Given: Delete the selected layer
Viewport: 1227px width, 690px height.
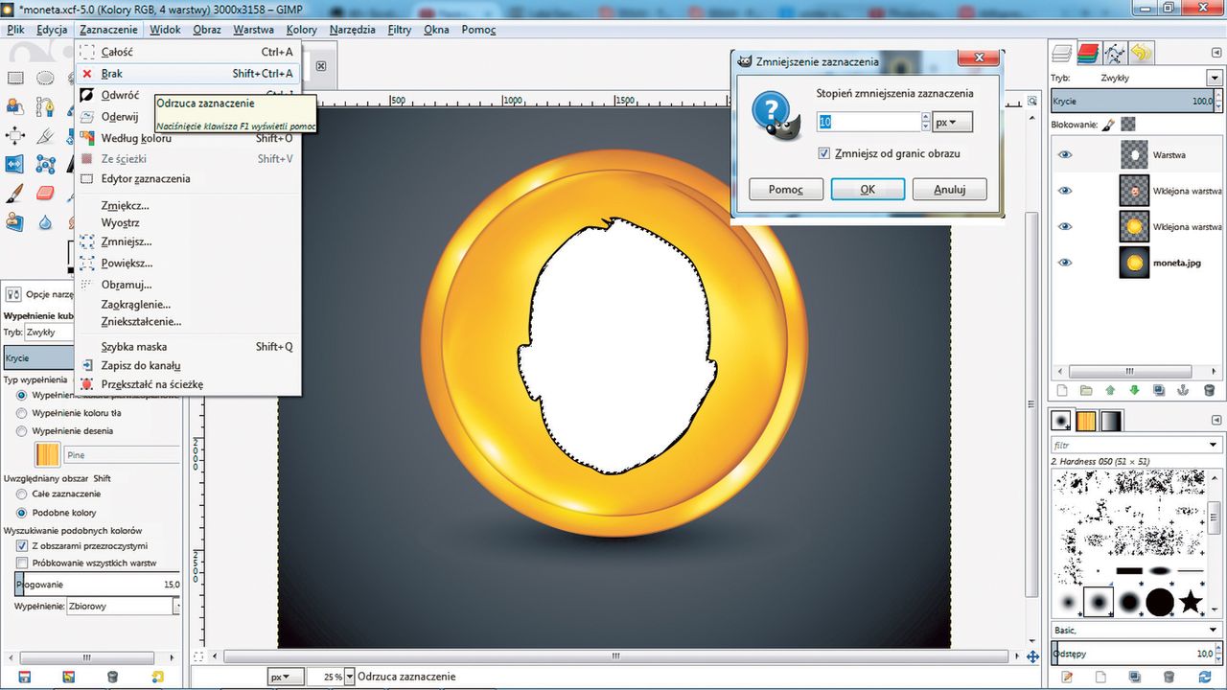Looking at the screenshot, I should [1208, 390].
